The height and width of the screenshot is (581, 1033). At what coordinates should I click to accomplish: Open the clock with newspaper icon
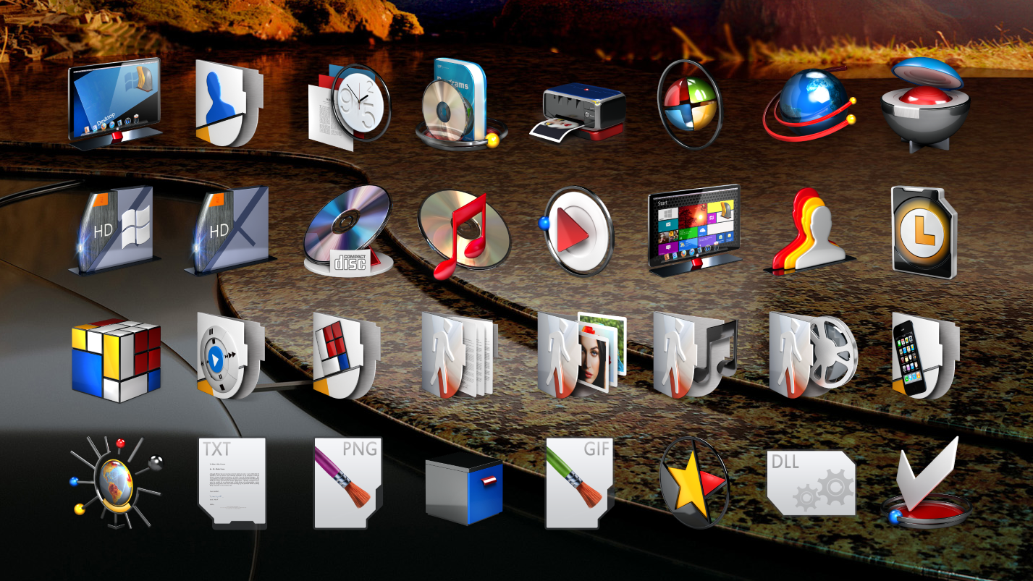(x=349, y=107)
